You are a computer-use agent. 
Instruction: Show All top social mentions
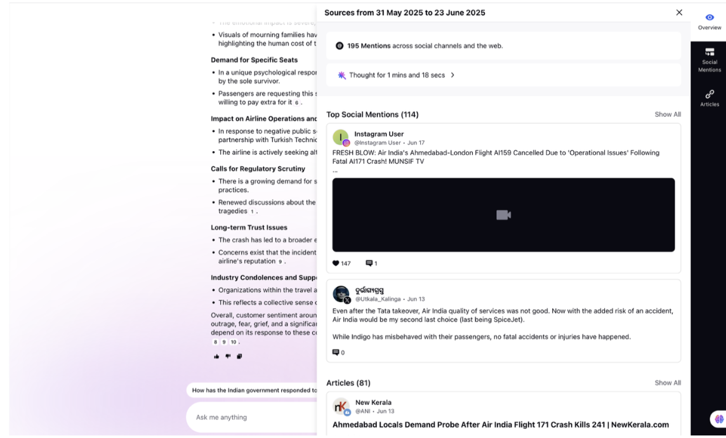pos(667,114)
